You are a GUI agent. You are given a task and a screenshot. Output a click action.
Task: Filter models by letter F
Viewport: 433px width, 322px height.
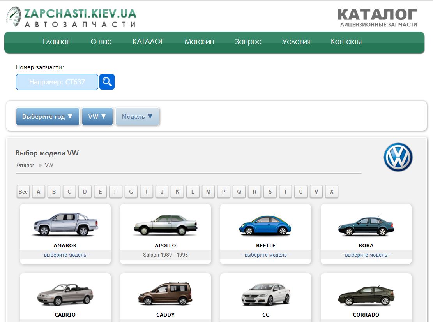[x=116, y=192]
